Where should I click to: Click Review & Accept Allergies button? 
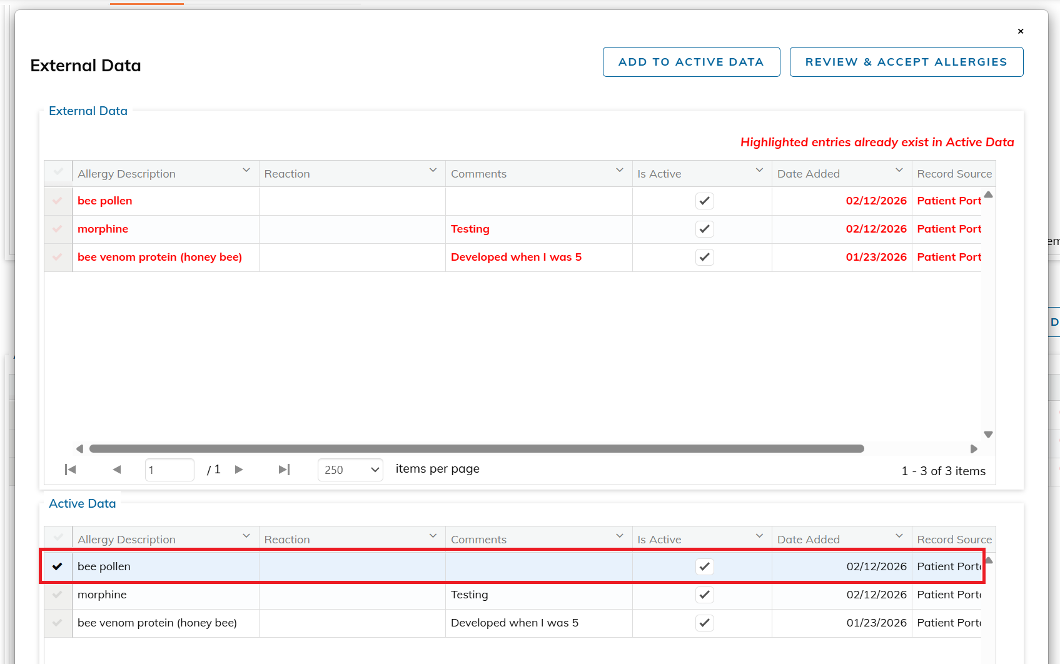pyautogui.click(x=906, y=62)
